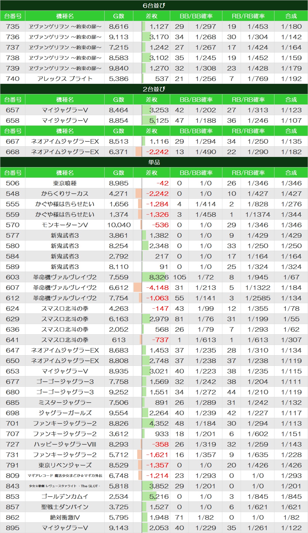
Task: Click G count 4,271 in row 548
Action: click(119, 194)
